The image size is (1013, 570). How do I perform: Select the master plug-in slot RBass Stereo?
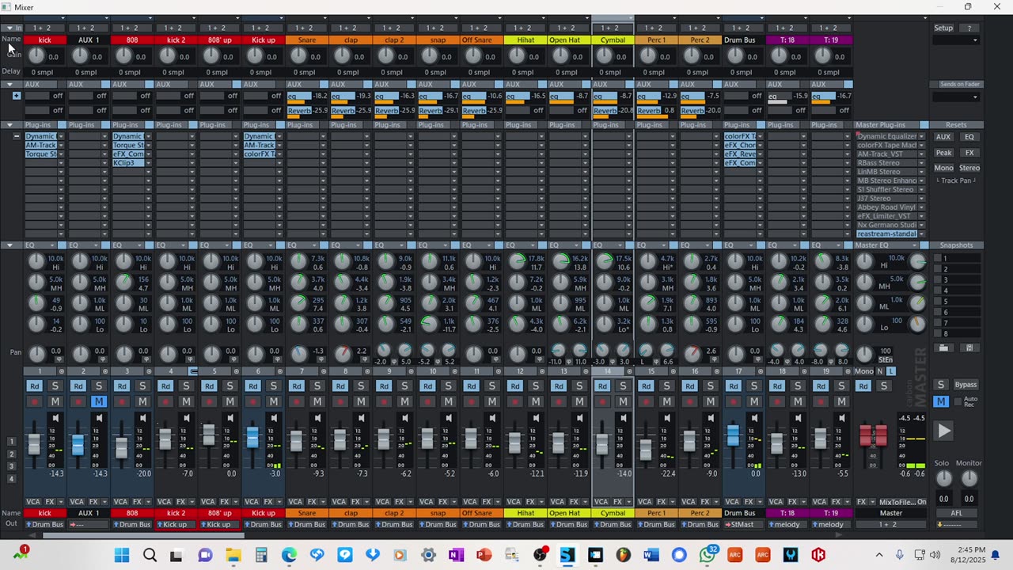point(886,163)
